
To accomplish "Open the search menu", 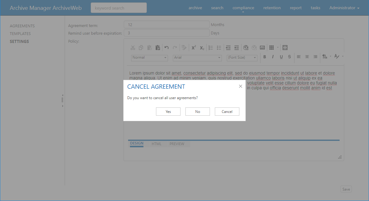I will point(217,8).
